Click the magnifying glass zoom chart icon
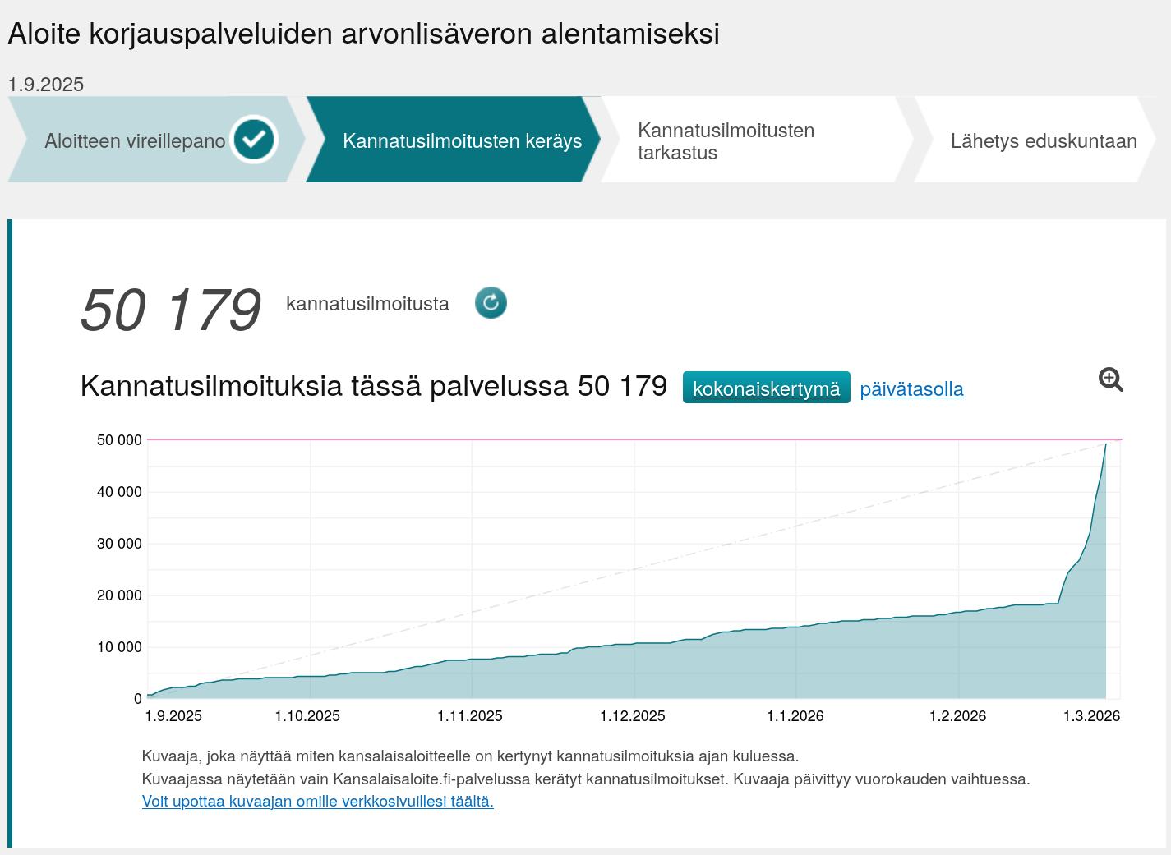Viewport: 1171px width, 855px height. [x=1110, y=379]
